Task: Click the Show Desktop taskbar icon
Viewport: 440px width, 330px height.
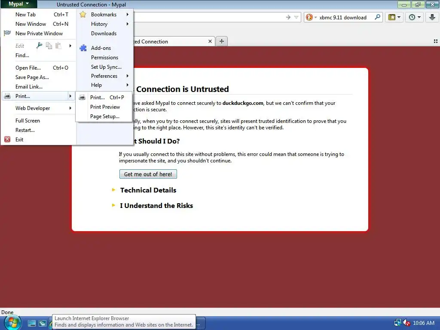Action: tap(32, 323)
